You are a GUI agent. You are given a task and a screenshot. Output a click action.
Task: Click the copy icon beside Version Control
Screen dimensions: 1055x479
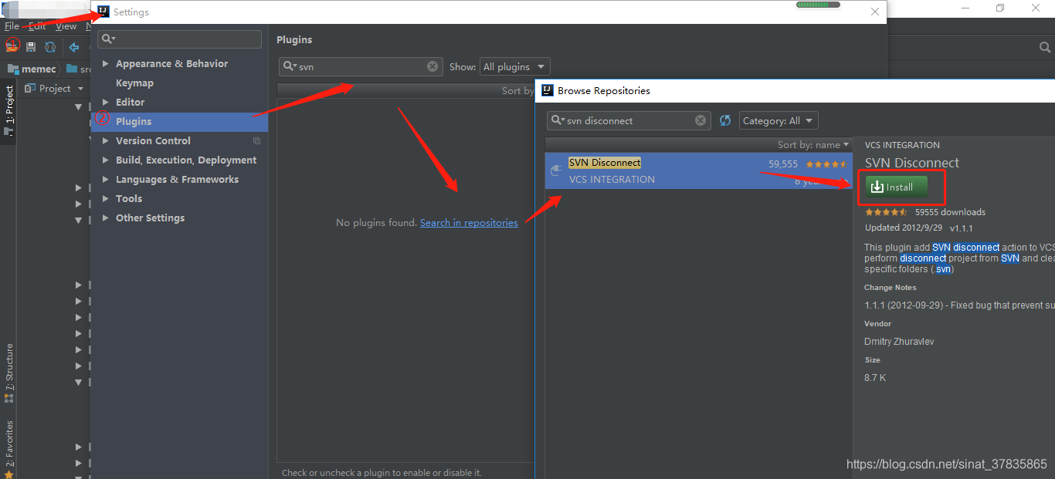point(256,141)
